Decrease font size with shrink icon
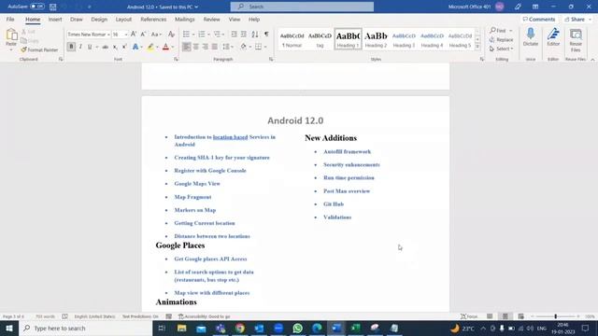Viewport: 598px width, 336px height. [143, 35]
